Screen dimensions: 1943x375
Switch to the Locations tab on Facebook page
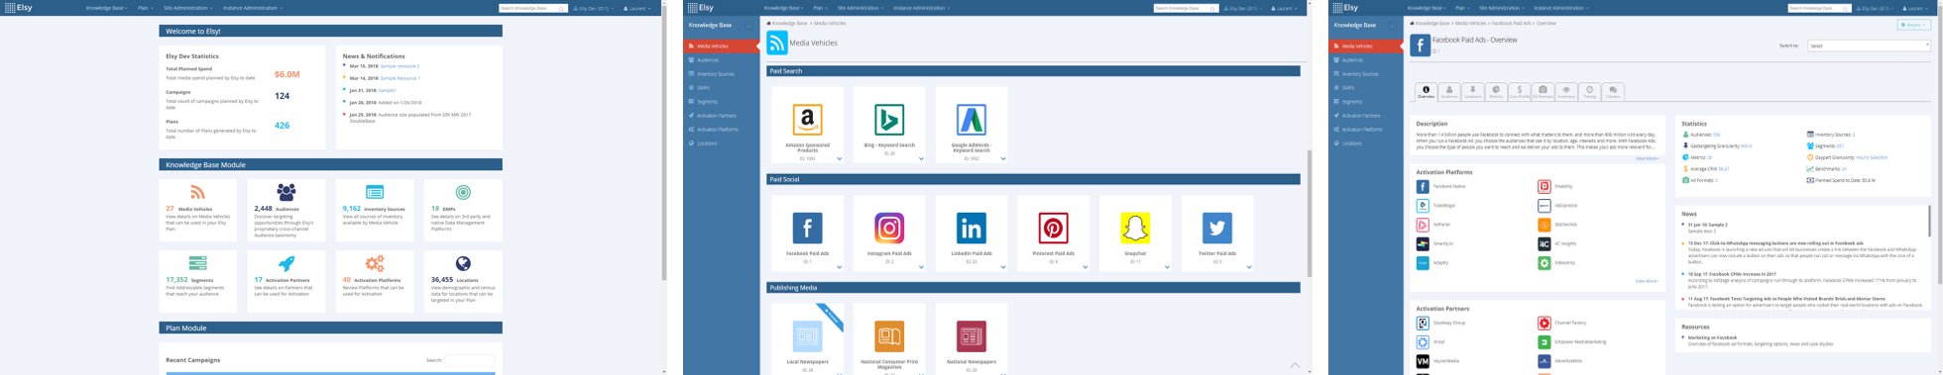click(1472, 92)
